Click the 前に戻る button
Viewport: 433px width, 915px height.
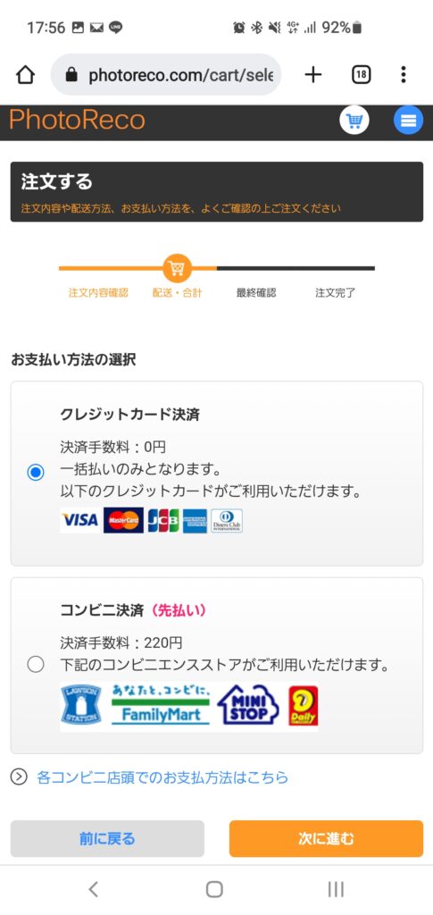pyautogui.click(x=107, y=838)
